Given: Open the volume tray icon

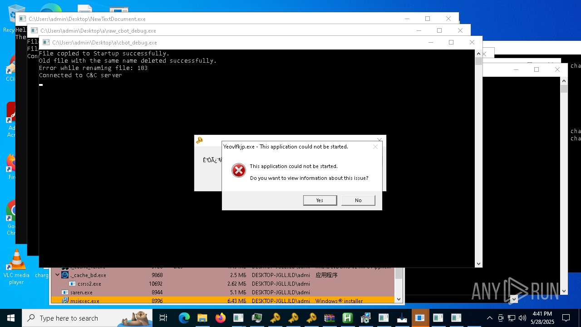Looking at the screenshot, I should (522, 318).
